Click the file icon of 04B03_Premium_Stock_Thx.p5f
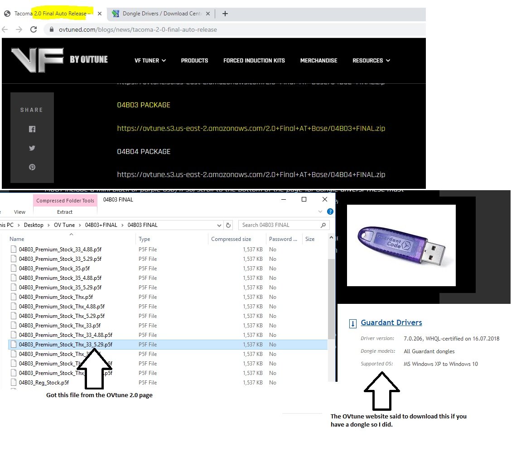Screen dimensions: 521x461 tap(13, 297)
